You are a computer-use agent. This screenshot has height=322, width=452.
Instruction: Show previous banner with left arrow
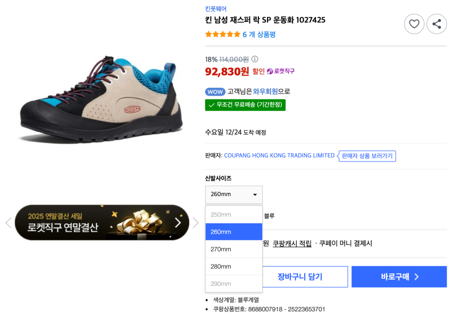point(8,223)
